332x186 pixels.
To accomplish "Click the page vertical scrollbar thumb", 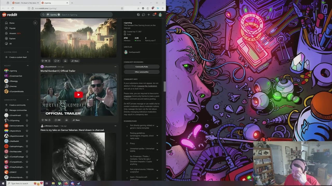I will click(x=164, y=87).
